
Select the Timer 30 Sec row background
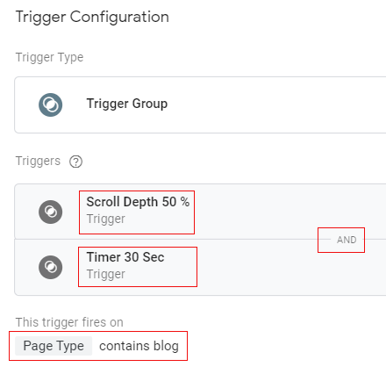[x=200, y=267]
